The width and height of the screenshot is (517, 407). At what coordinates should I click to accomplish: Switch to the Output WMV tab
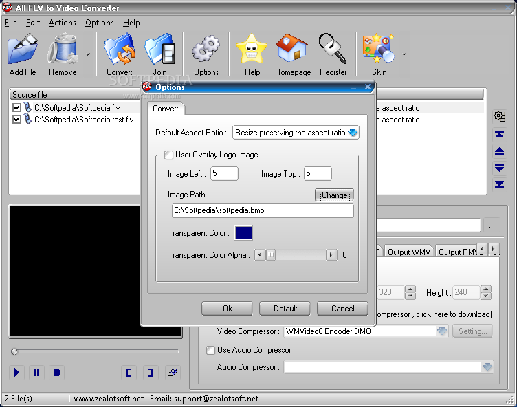pos(409,252)
